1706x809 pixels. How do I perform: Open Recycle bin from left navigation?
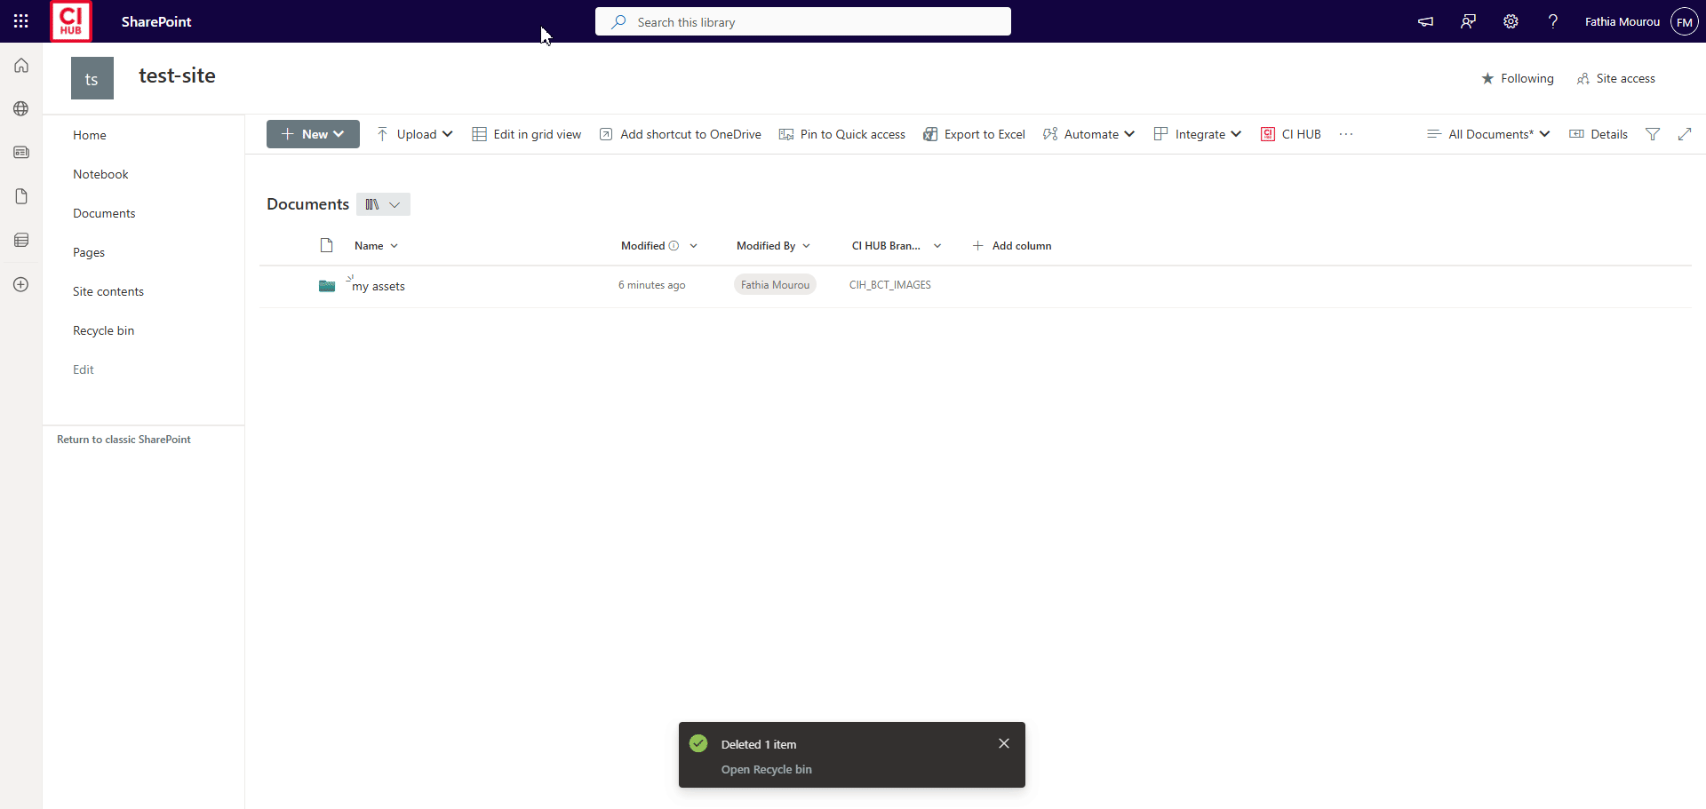(x=103, y=330)
